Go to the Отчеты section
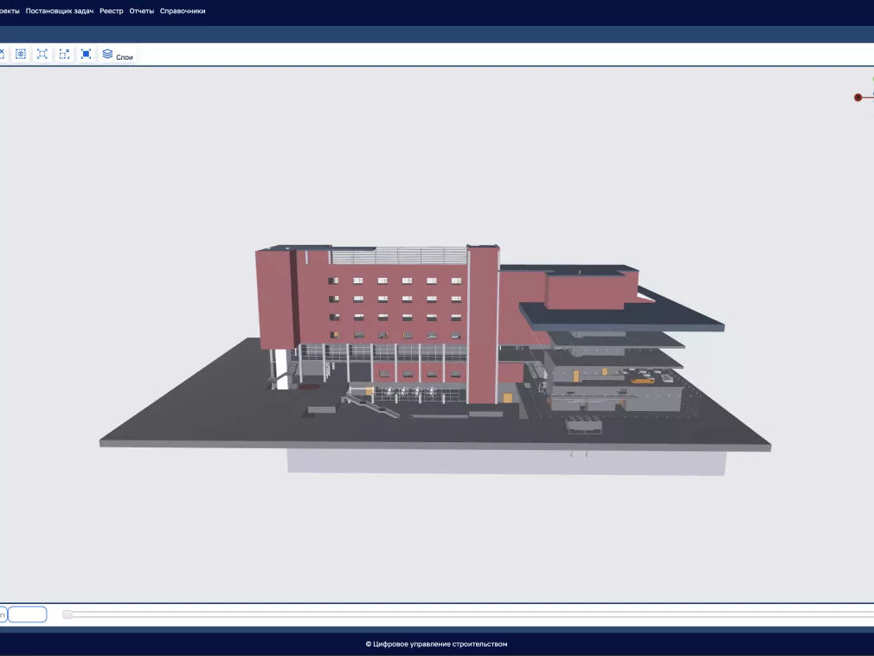 click(142, 11)
